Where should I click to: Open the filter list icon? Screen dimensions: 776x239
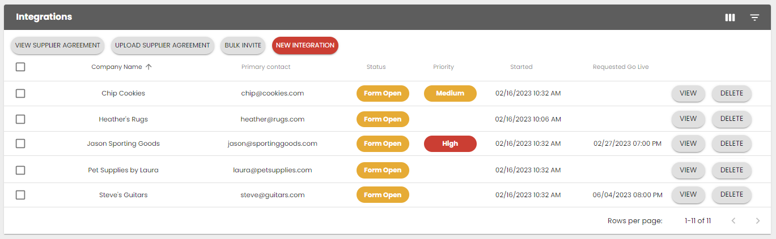click(754, 18)
